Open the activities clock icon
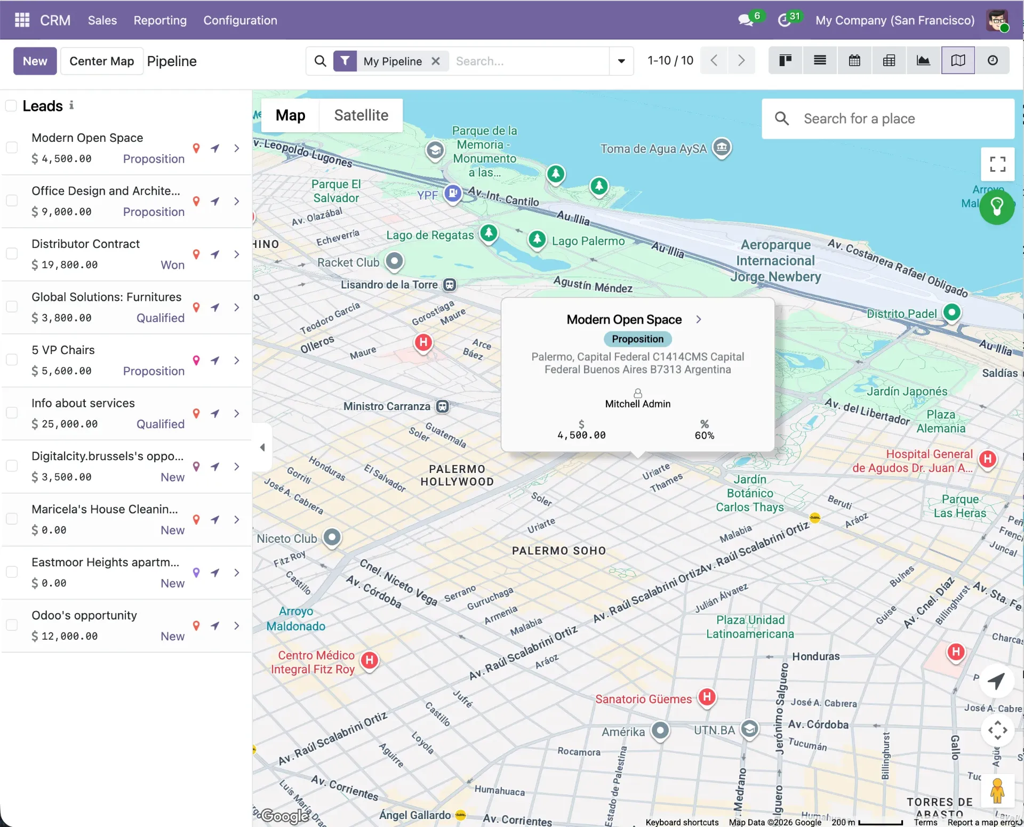Screen dimensions: 1024x827 tap(784, 20)
